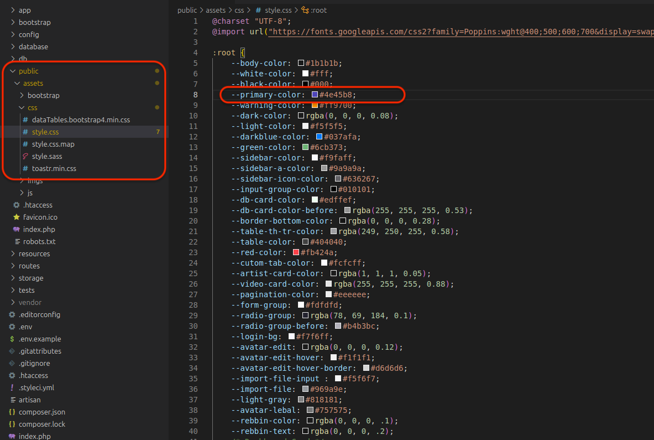654x440 pixels.
Task: Open the red-color swatch picker
Action: pos(296,252)
